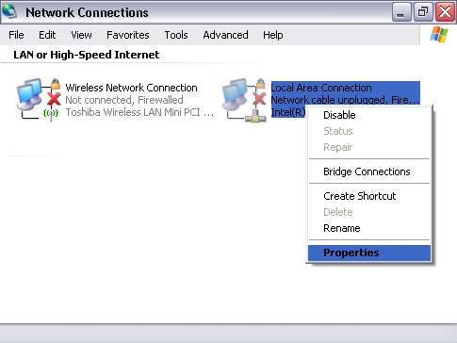Click the Wireless Network Connection label
Viewport: 457px width, 343px height.
coord(131,88)
